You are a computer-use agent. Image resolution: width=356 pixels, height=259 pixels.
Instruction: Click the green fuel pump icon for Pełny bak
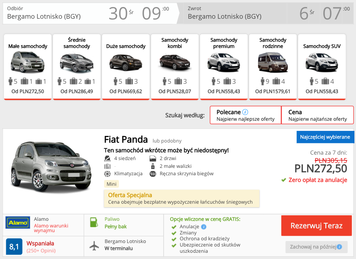(94, 223)
